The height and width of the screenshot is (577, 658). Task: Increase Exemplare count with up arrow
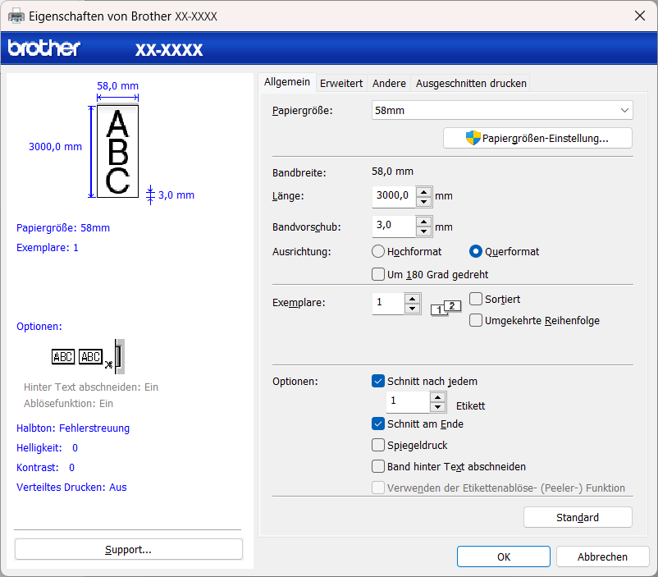413,298
